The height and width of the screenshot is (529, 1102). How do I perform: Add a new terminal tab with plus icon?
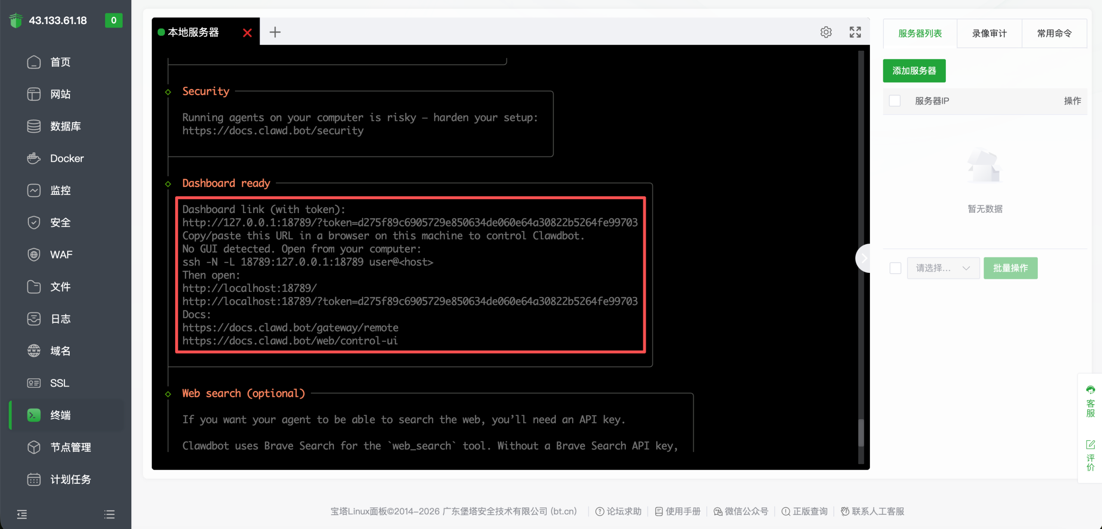click(x=275, y=32)
